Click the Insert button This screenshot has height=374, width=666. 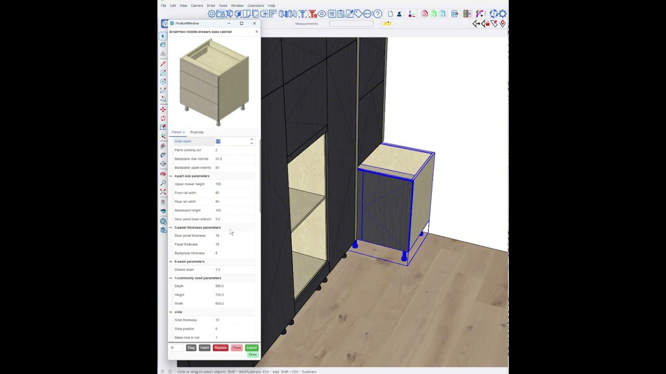(x=204, y=348)
